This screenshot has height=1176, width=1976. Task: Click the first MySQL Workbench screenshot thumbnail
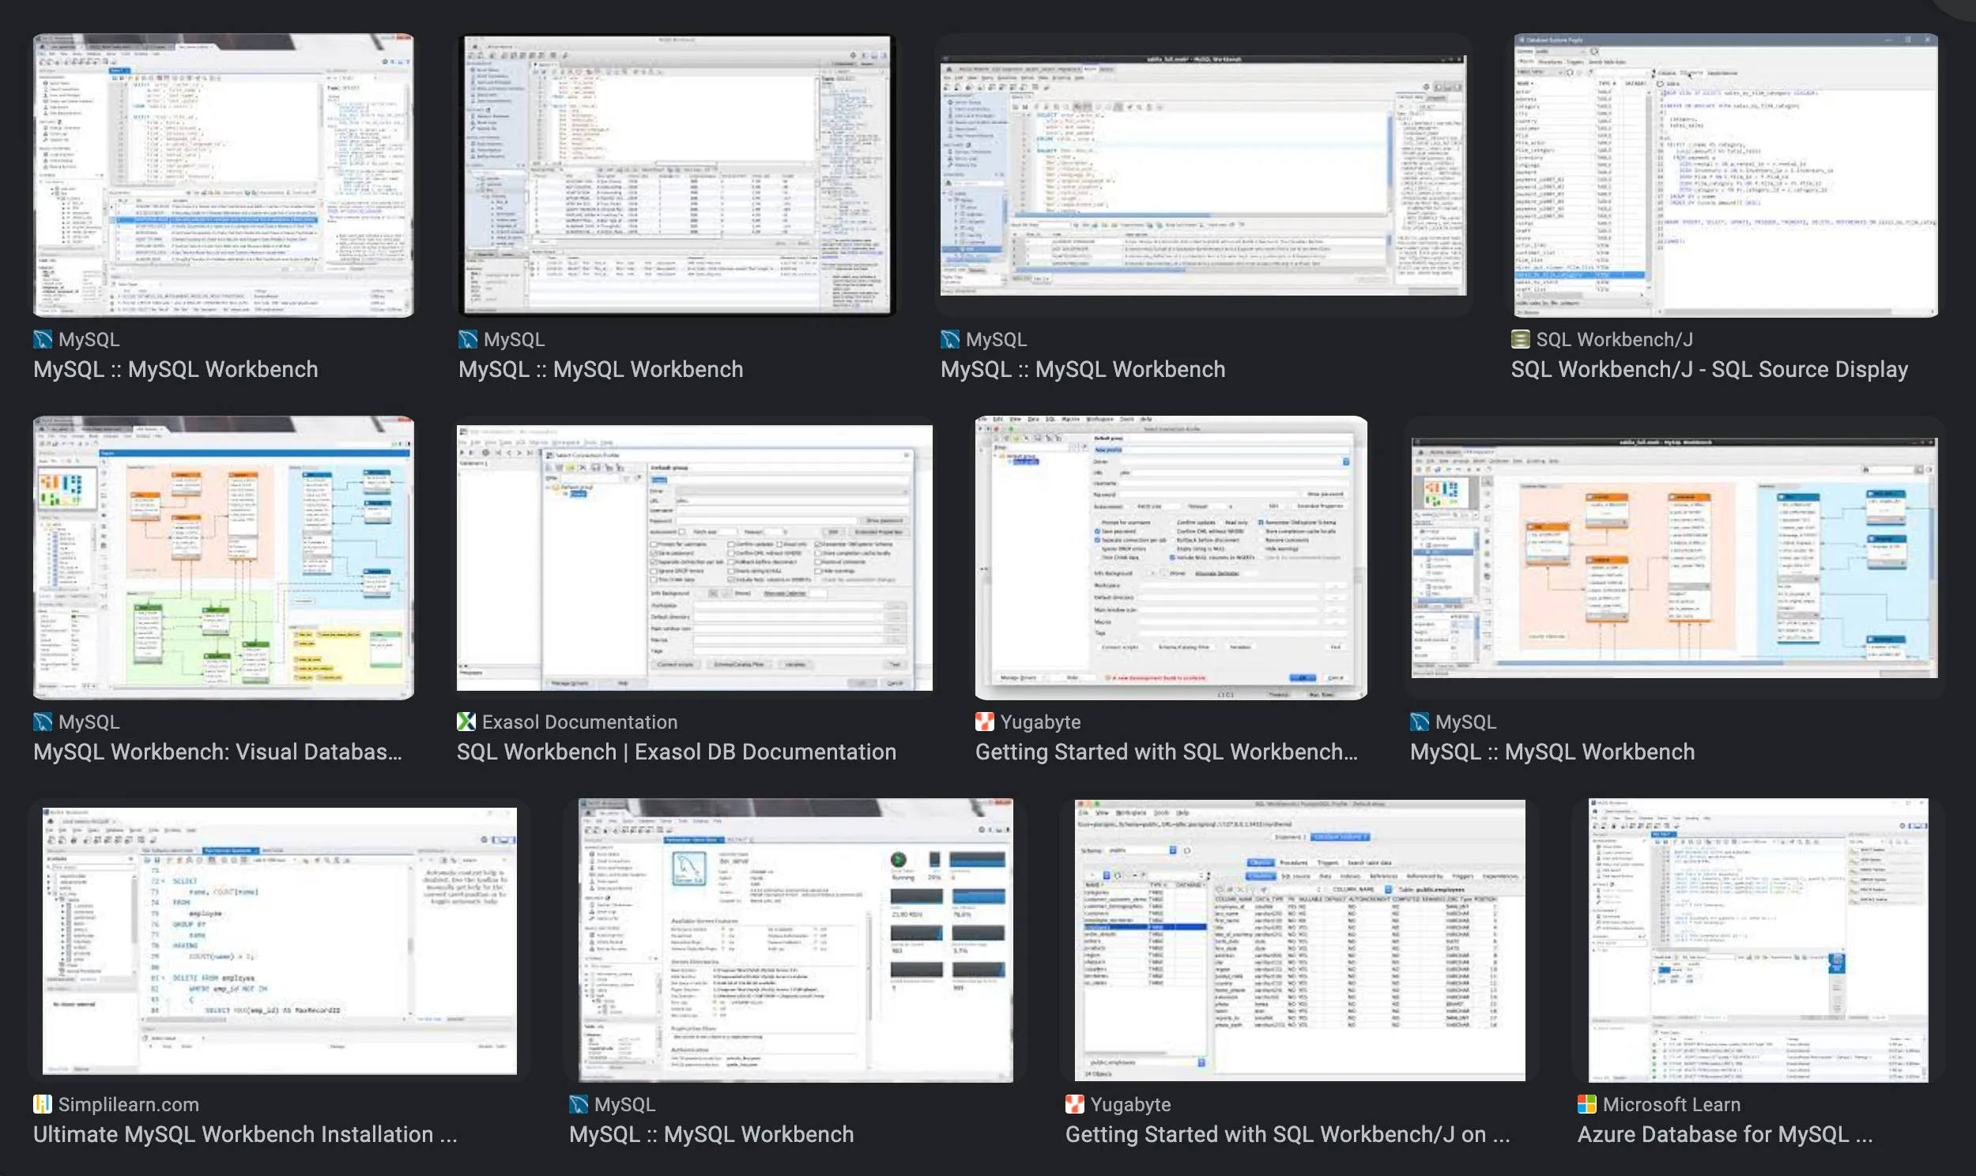pos(223,176)
